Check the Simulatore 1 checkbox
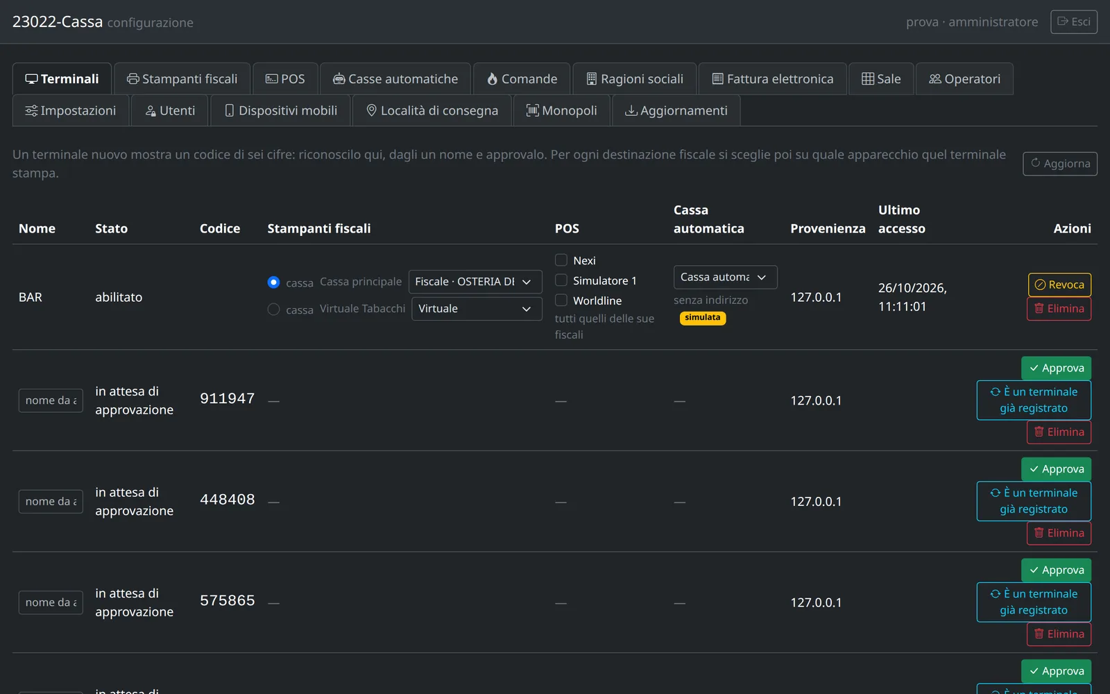This screenshot has width=1110, height=694. 561,280
